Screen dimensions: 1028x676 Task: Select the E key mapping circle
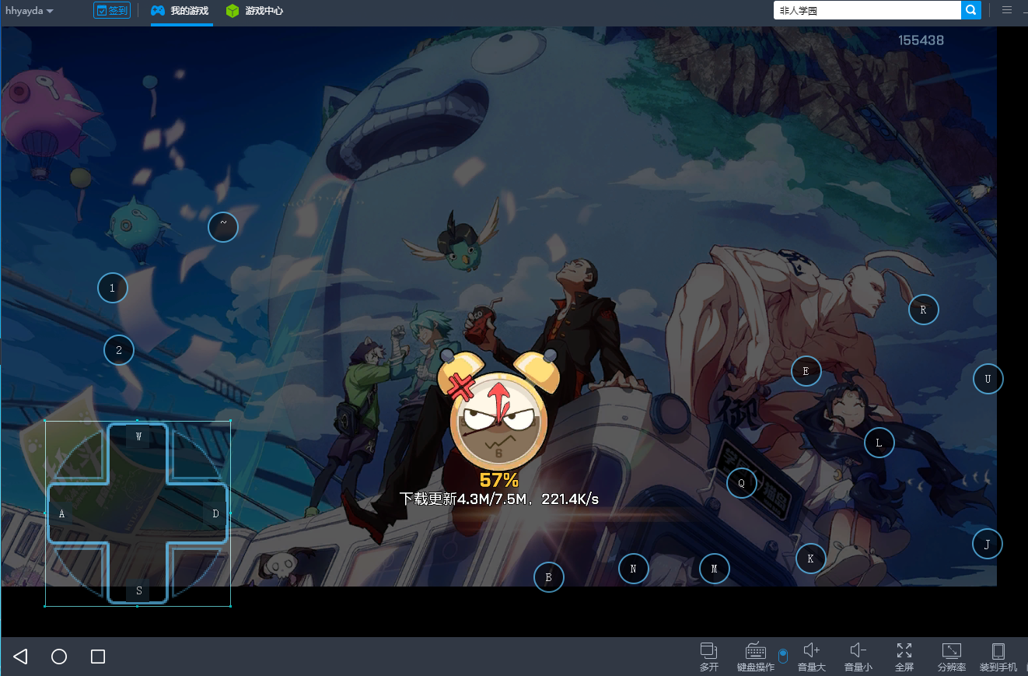tap(806, 371)
